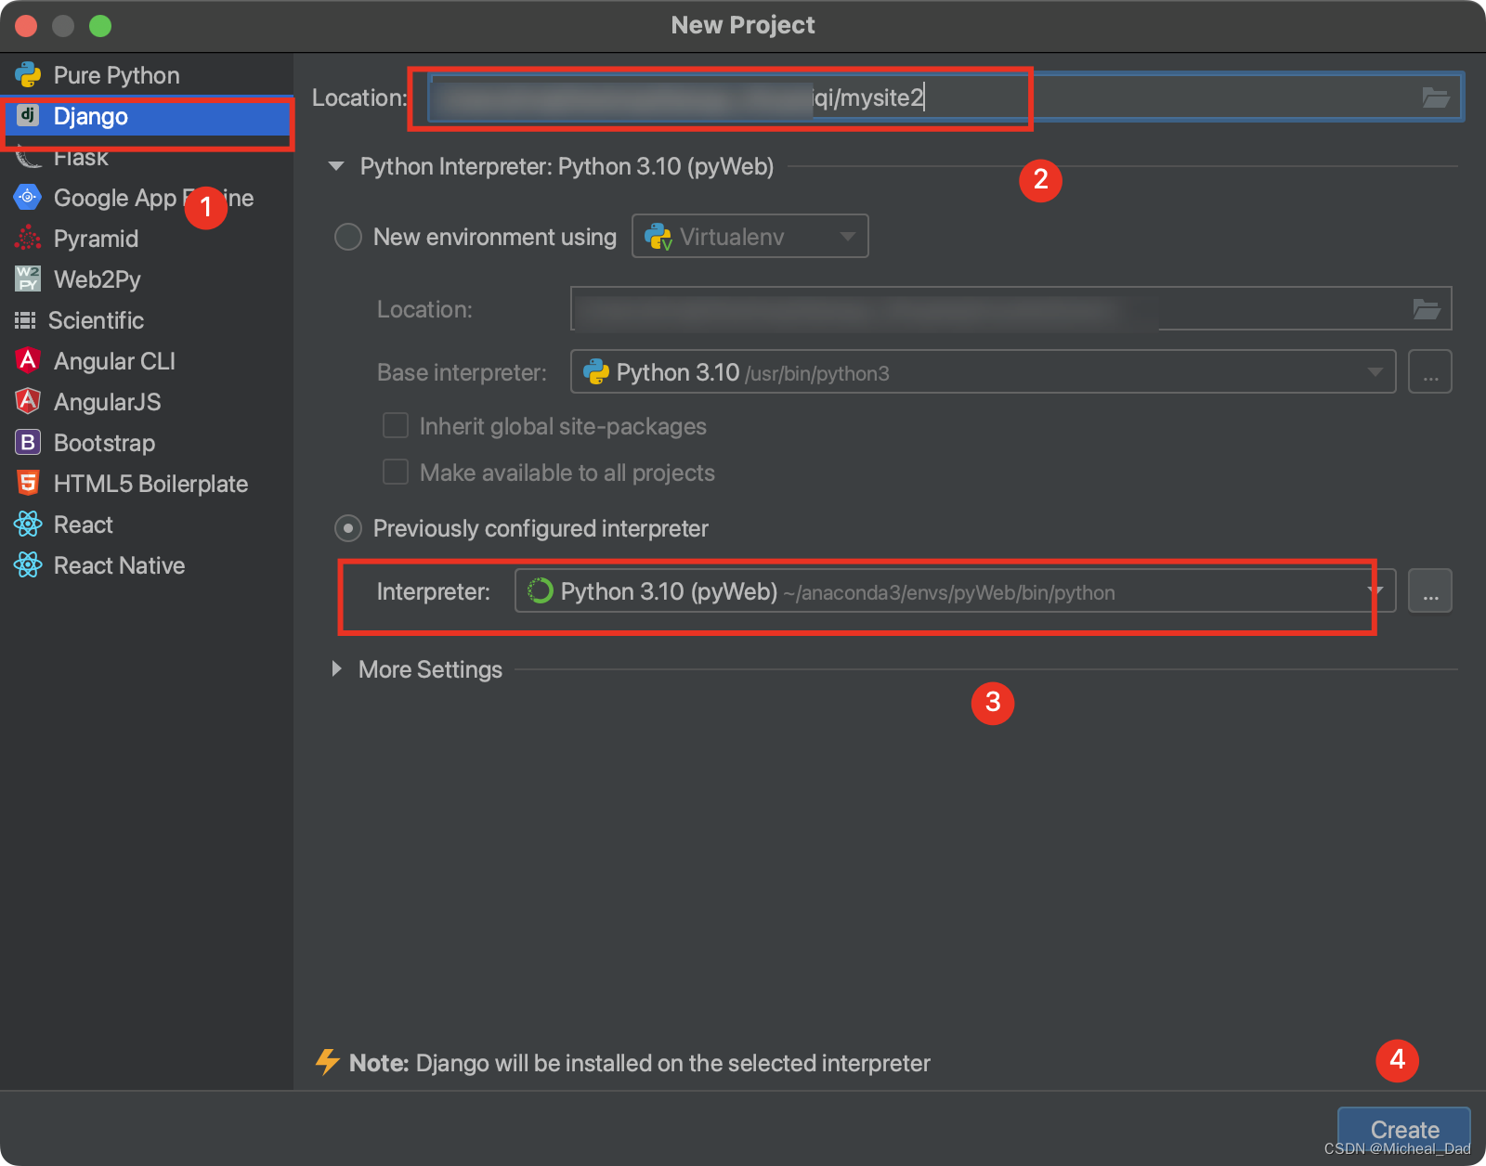Open the Base interpreter dropdown
The image size is (1486, 1166).
click(x=983, y=371)
